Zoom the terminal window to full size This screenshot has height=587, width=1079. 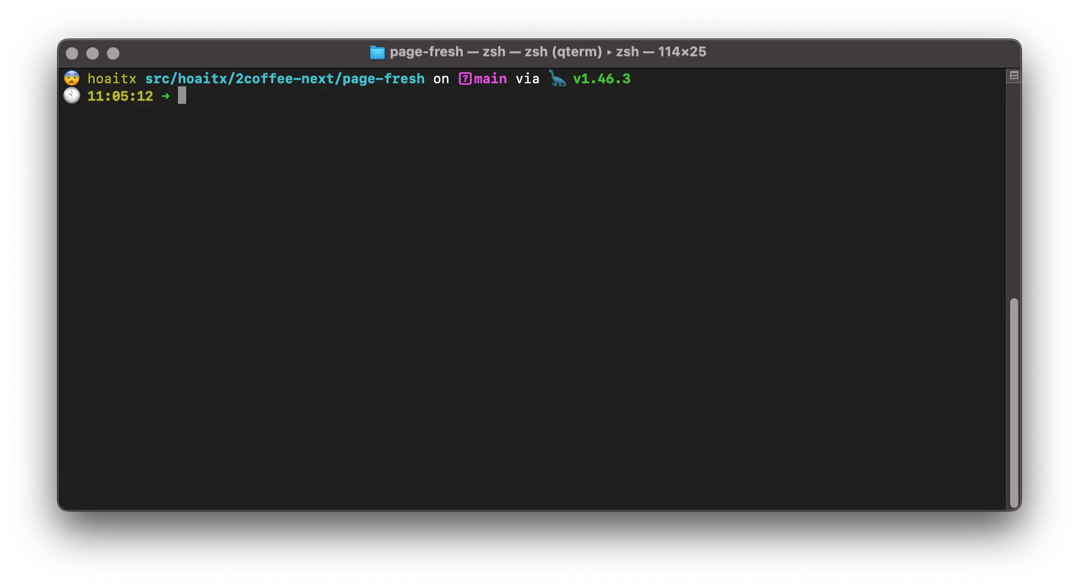[113, 53]
